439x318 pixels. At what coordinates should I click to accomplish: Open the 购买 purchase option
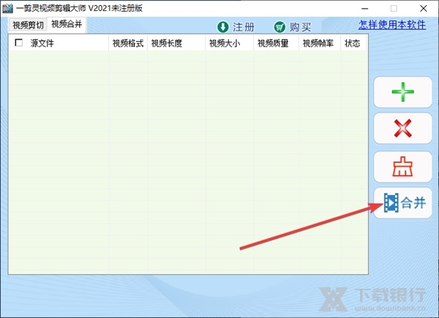coord(293,27)
